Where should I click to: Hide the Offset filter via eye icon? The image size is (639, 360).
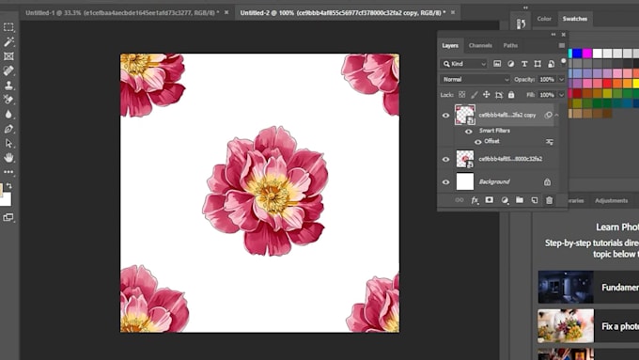477,142
